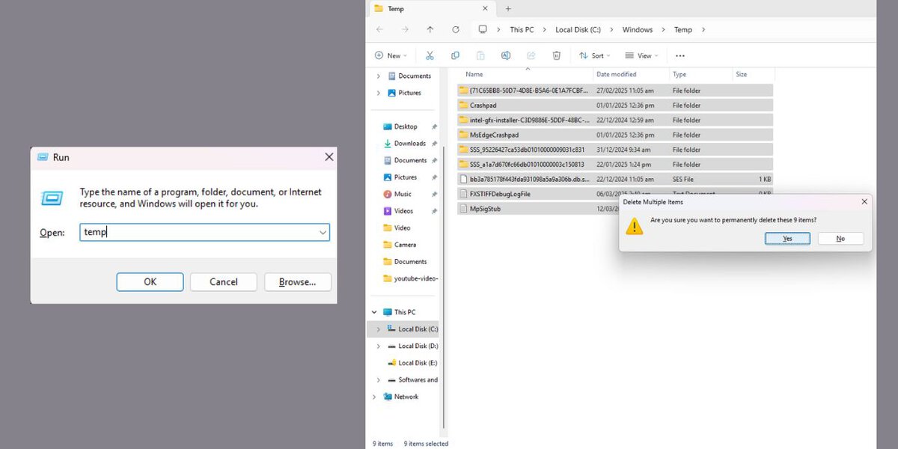The width and height of the screenshot is (898, 449).
Task: Click Browse... in the Run dialog
Action: point(297,281)
